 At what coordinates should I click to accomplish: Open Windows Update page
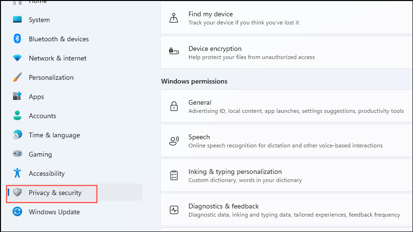(74, 212)
